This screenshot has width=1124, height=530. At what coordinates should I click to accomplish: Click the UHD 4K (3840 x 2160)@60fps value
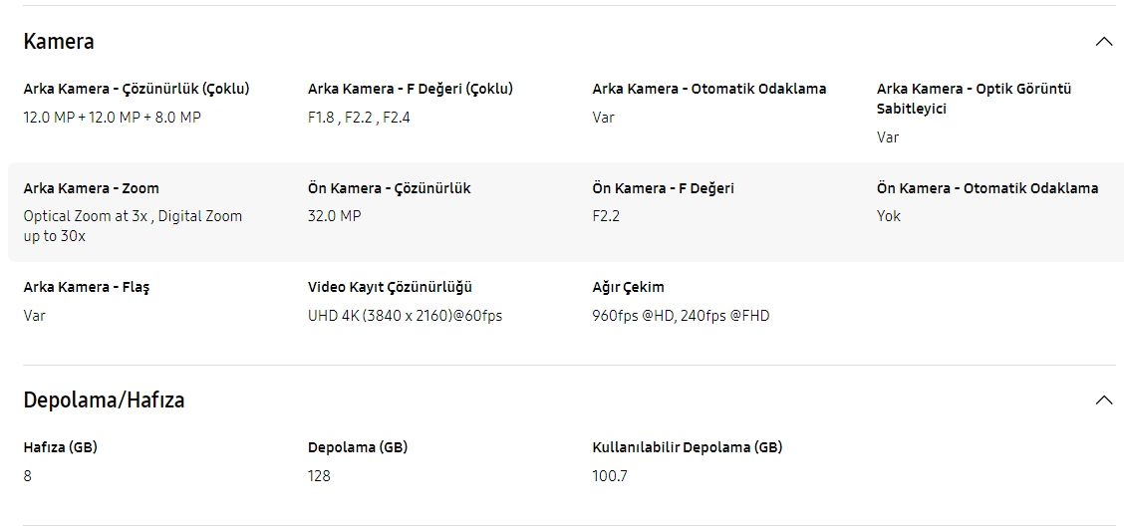click(405, 315)
